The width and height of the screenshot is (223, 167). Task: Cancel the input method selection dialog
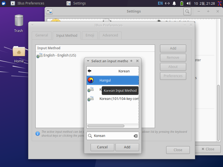[x=102, y=147]
